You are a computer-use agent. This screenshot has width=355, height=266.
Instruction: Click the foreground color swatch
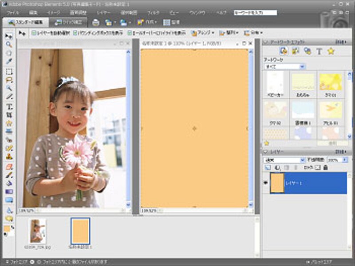click(x=7, y=229)
